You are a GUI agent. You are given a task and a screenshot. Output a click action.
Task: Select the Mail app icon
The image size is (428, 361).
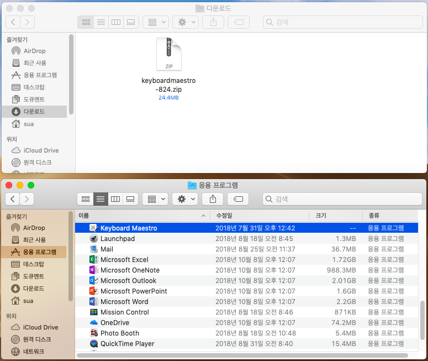click(x=94, y=249)
